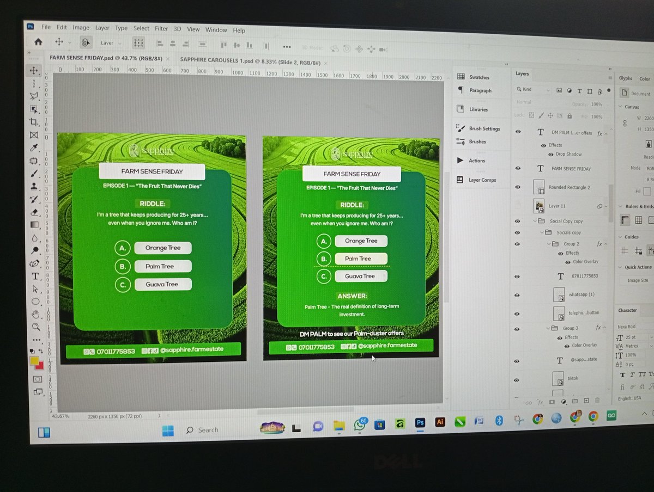
Task: Hide the Social Copy copy group
Action: 518,221
